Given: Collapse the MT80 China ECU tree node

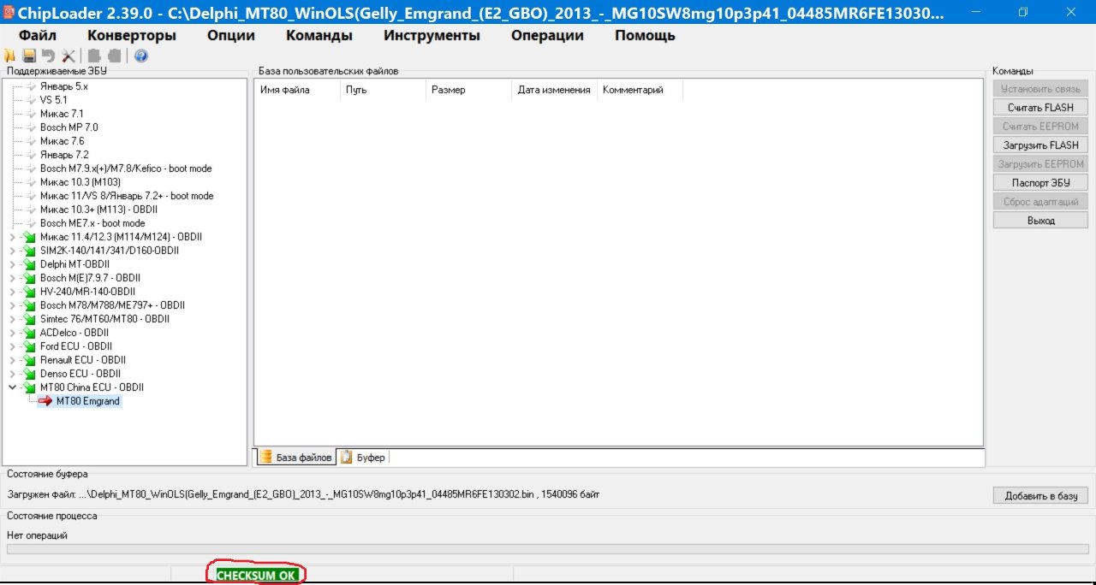Looking at the screenshot, I should pos(12,387).
